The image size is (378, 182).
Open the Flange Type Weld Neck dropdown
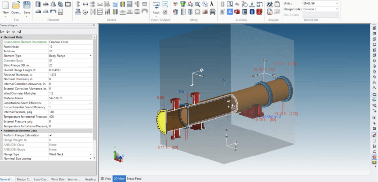click(91, 154)
